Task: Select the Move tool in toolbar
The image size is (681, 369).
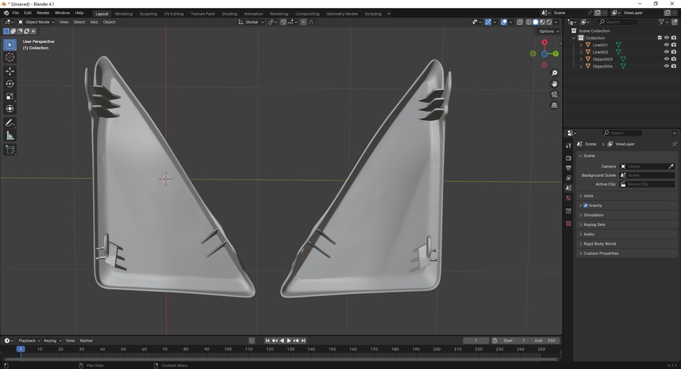Action: point(9,70)
